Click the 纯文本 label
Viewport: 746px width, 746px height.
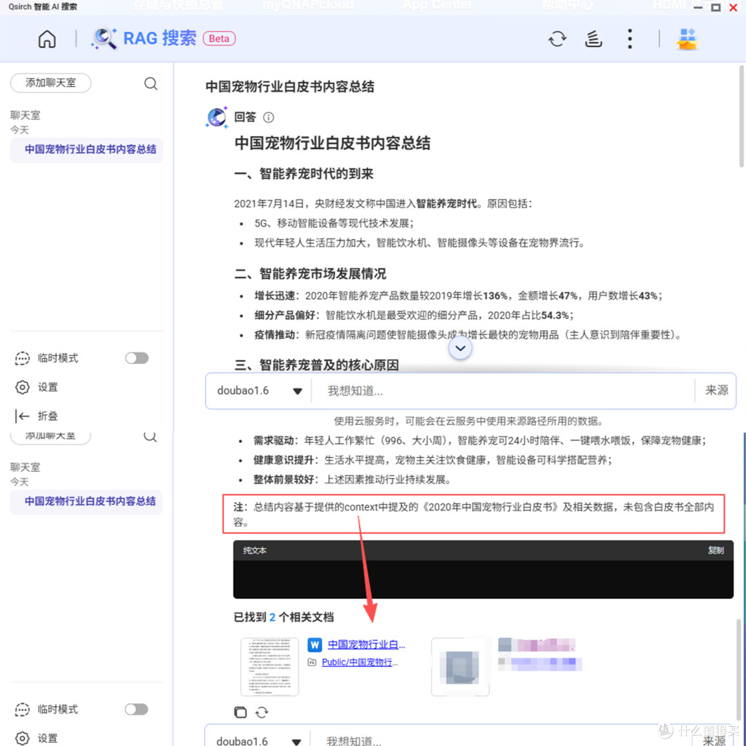coord(255,551)
